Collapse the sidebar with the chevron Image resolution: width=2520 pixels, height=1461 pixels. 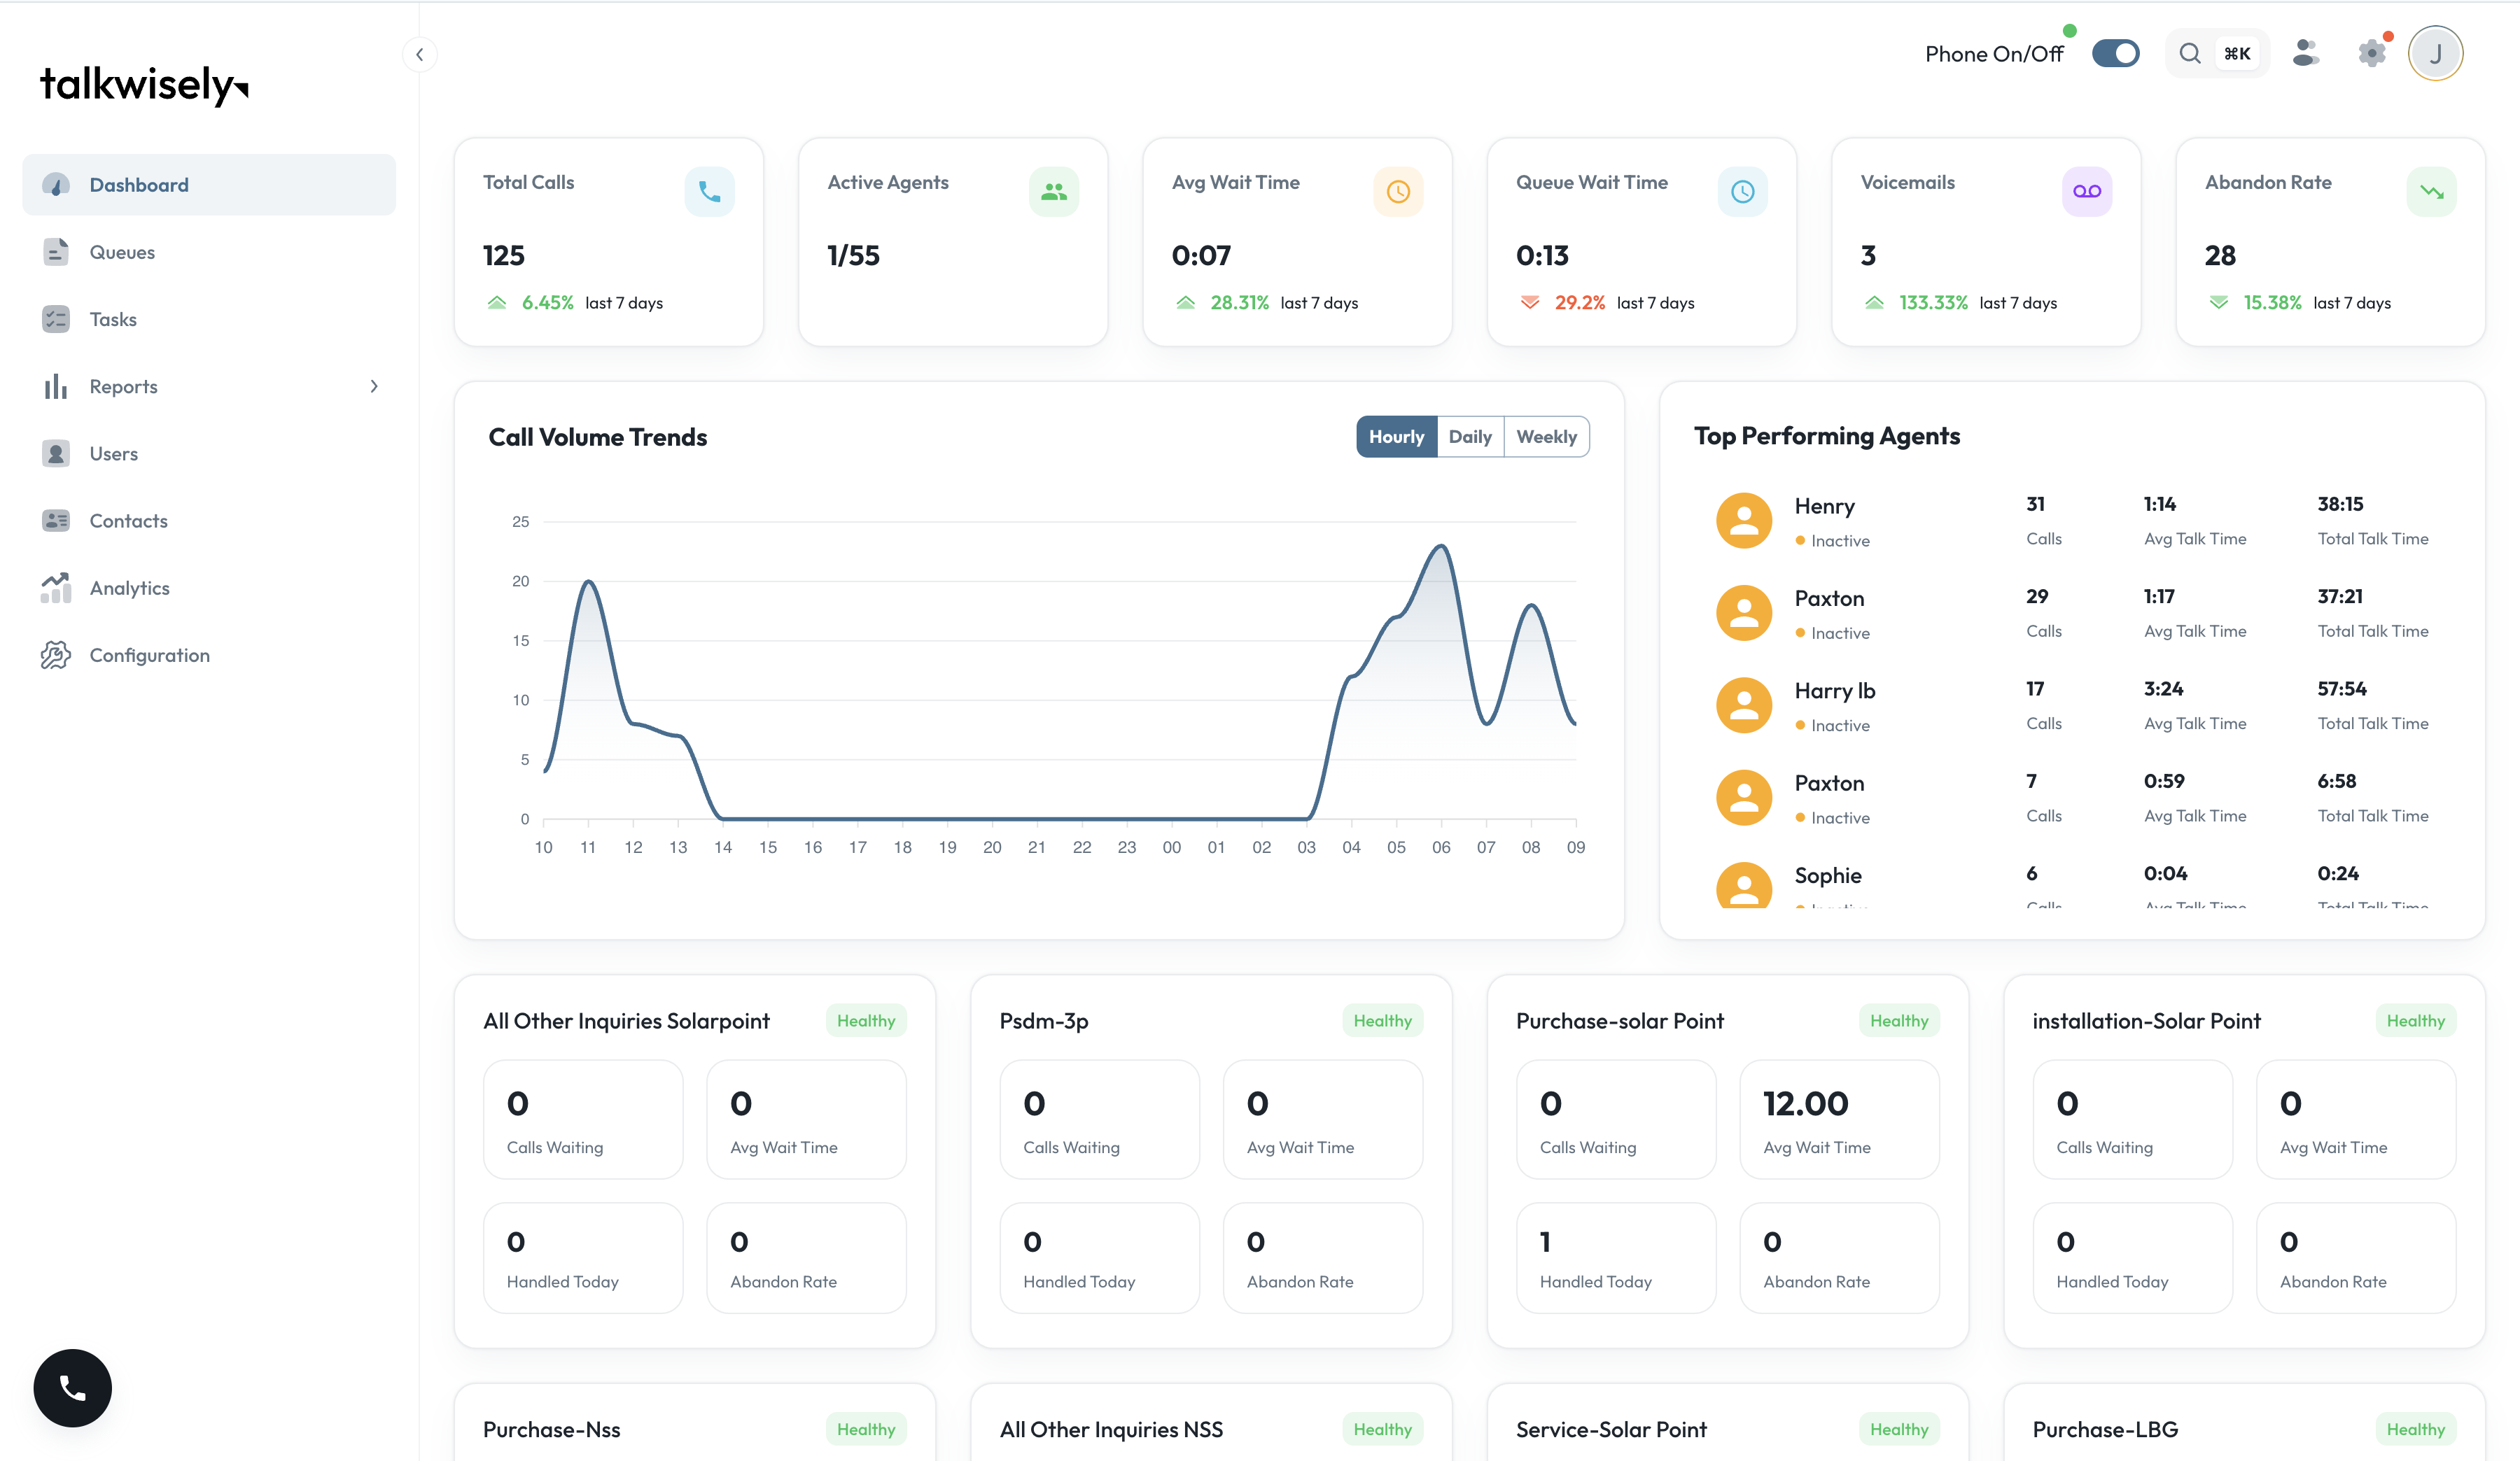click(x=420, y=55)
